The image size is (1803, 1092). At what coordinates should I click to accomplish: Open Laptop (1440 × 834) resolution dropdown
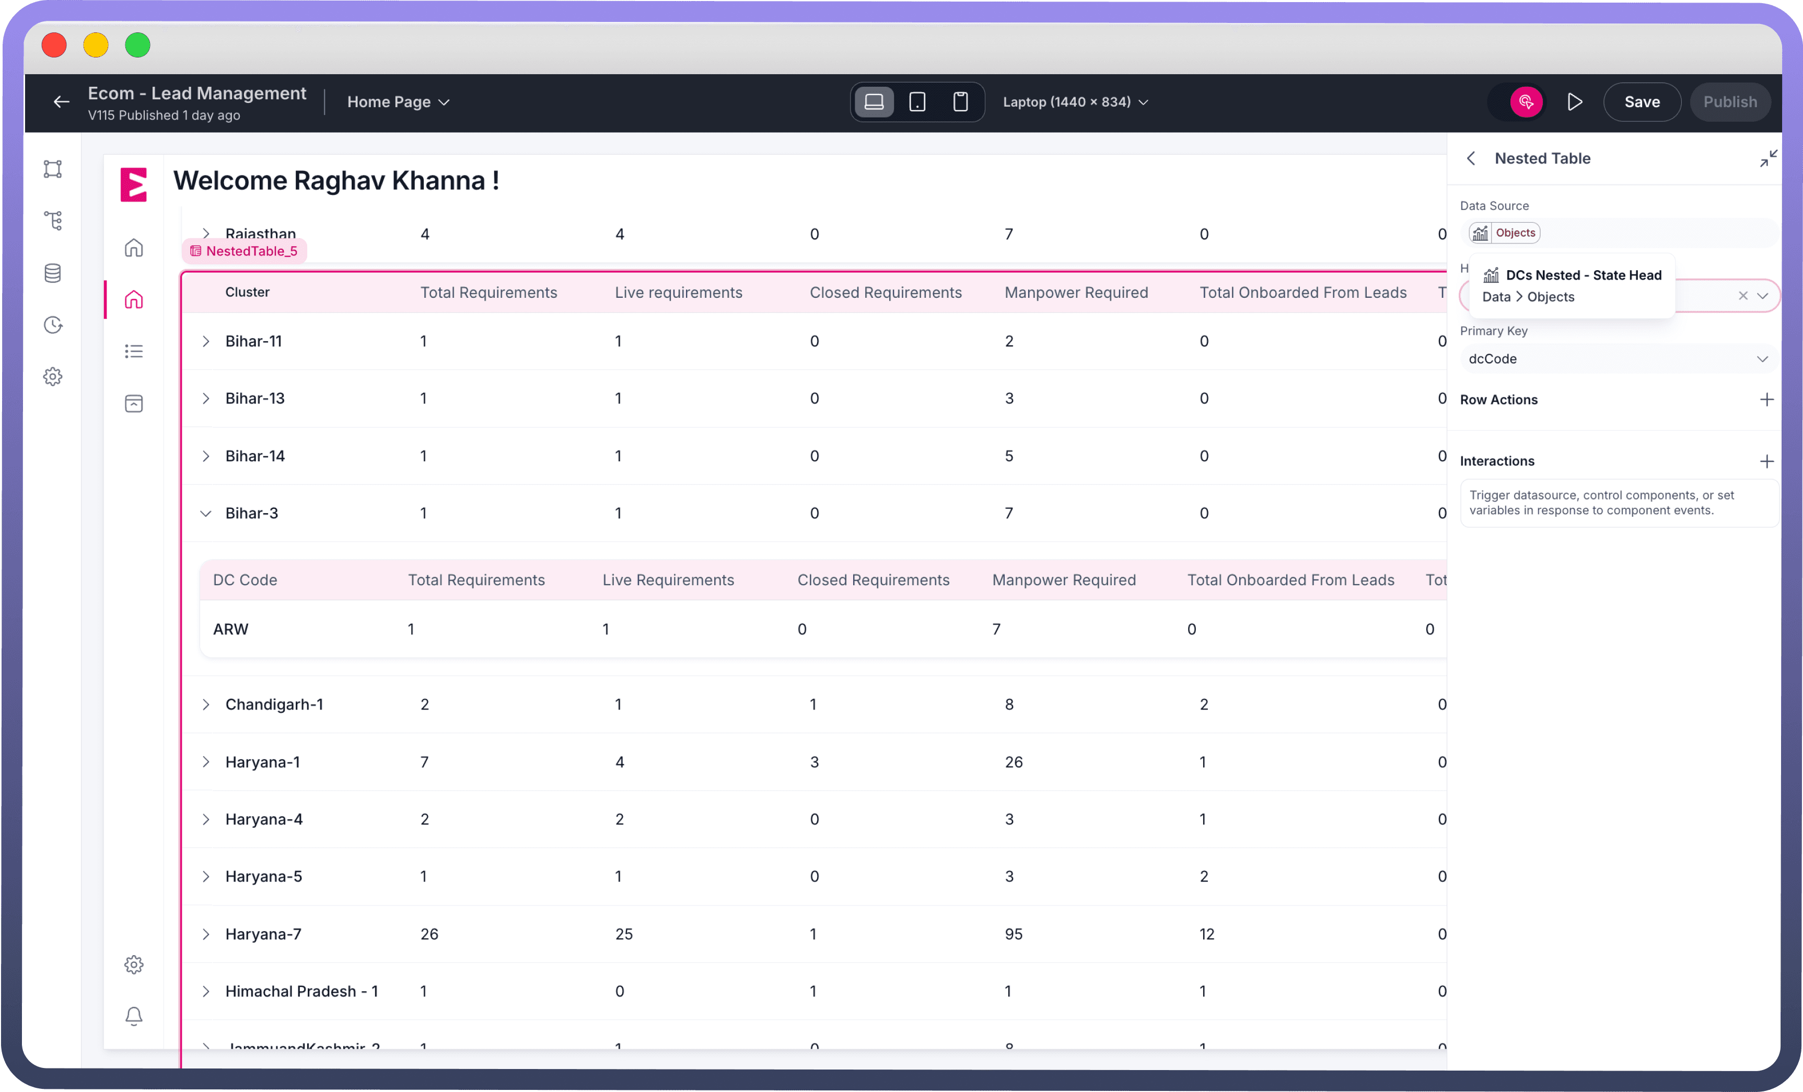(1075, 102)
